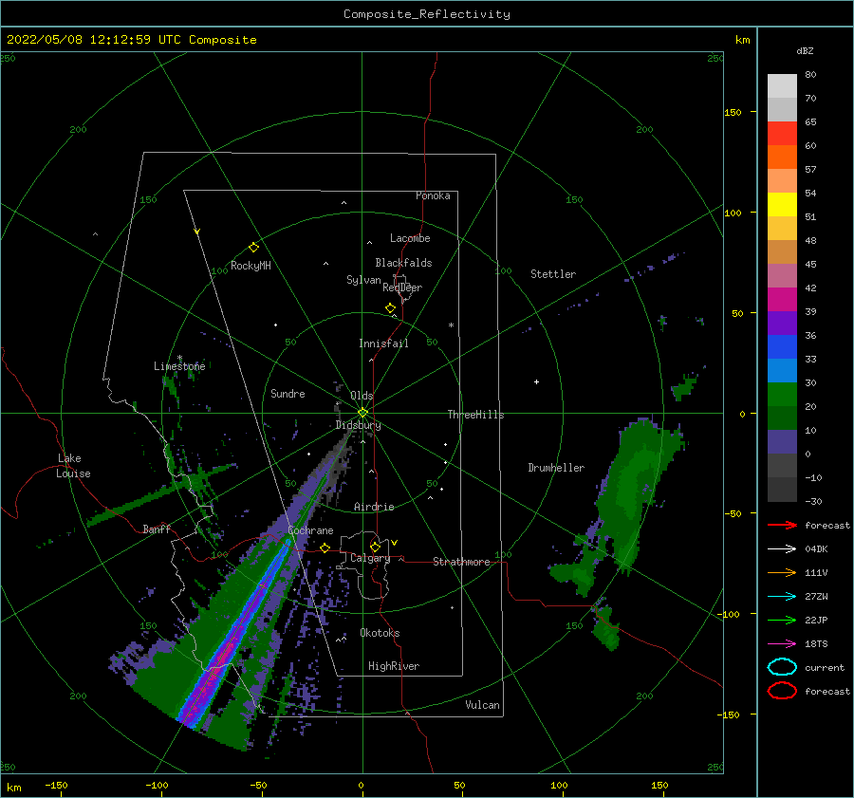Screen dimensions: 854x798
Task: Click the yellow diamond marker below RedDeer
Action: [x=390, y=308]
